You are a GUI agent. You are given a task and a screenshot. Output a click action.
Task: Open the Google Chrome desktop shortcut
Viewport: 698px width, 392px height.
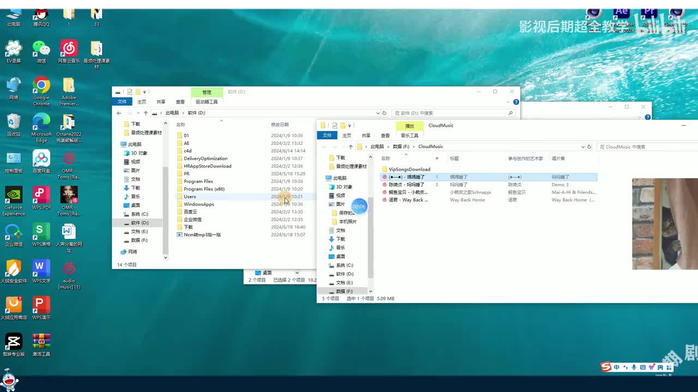tap(41, 91)
